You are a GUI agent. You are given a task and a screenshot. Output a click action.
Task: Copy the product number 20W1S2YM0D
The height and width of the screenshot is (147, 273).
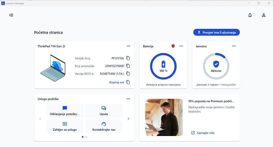coord(128,66)
